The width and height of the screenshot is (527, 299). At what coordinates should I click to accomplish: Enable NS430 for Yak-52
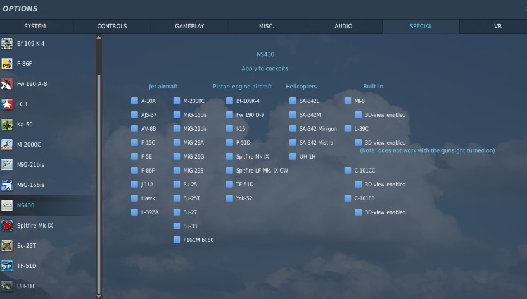(229, 198)
